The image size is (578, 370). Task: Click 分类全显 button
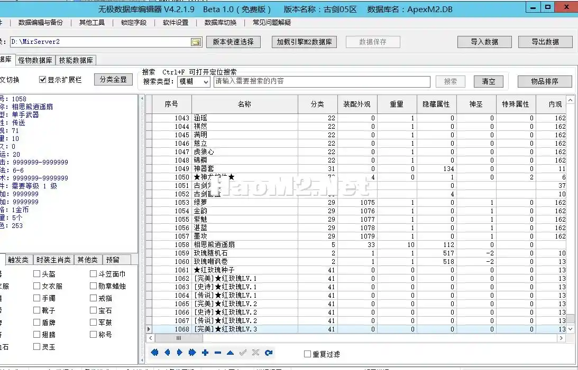(x=113, y=80)
